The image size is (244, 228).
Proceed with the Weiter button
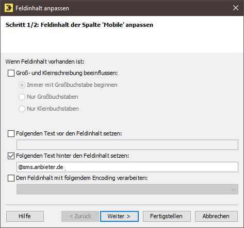(x=119, y=216)
